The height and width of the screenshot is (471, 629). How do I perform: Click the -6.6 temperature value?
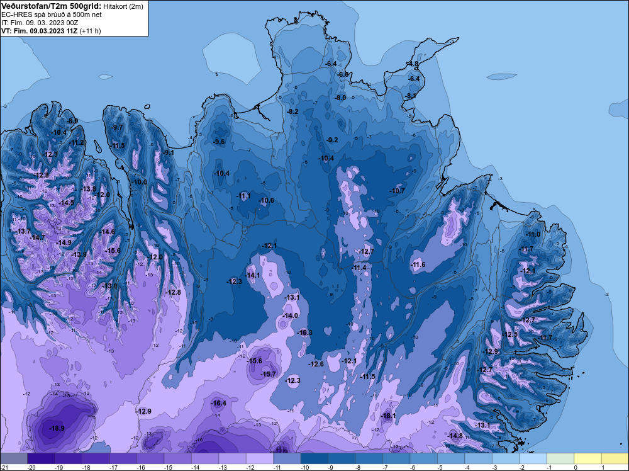coord(343,74)
